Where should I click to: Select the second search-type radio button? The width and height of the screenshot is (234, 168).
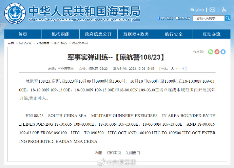point(177,18)
